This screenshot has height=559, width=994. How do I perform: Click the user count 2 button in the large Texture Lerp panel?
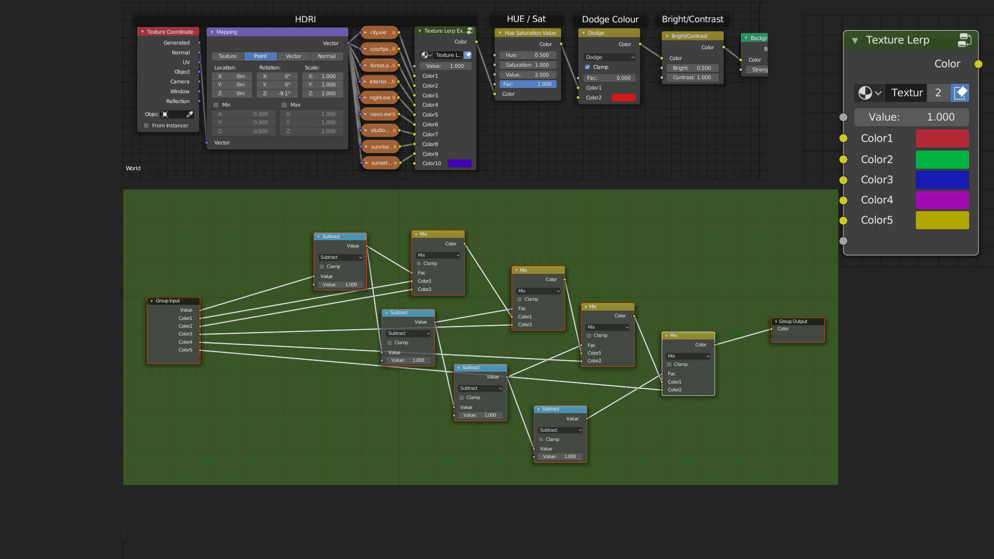938,93
